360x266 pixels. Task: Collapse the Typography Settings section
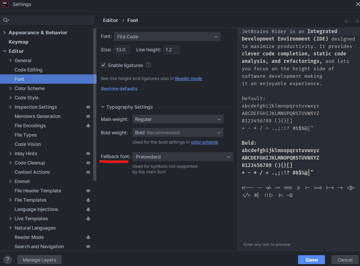[103, 107]
